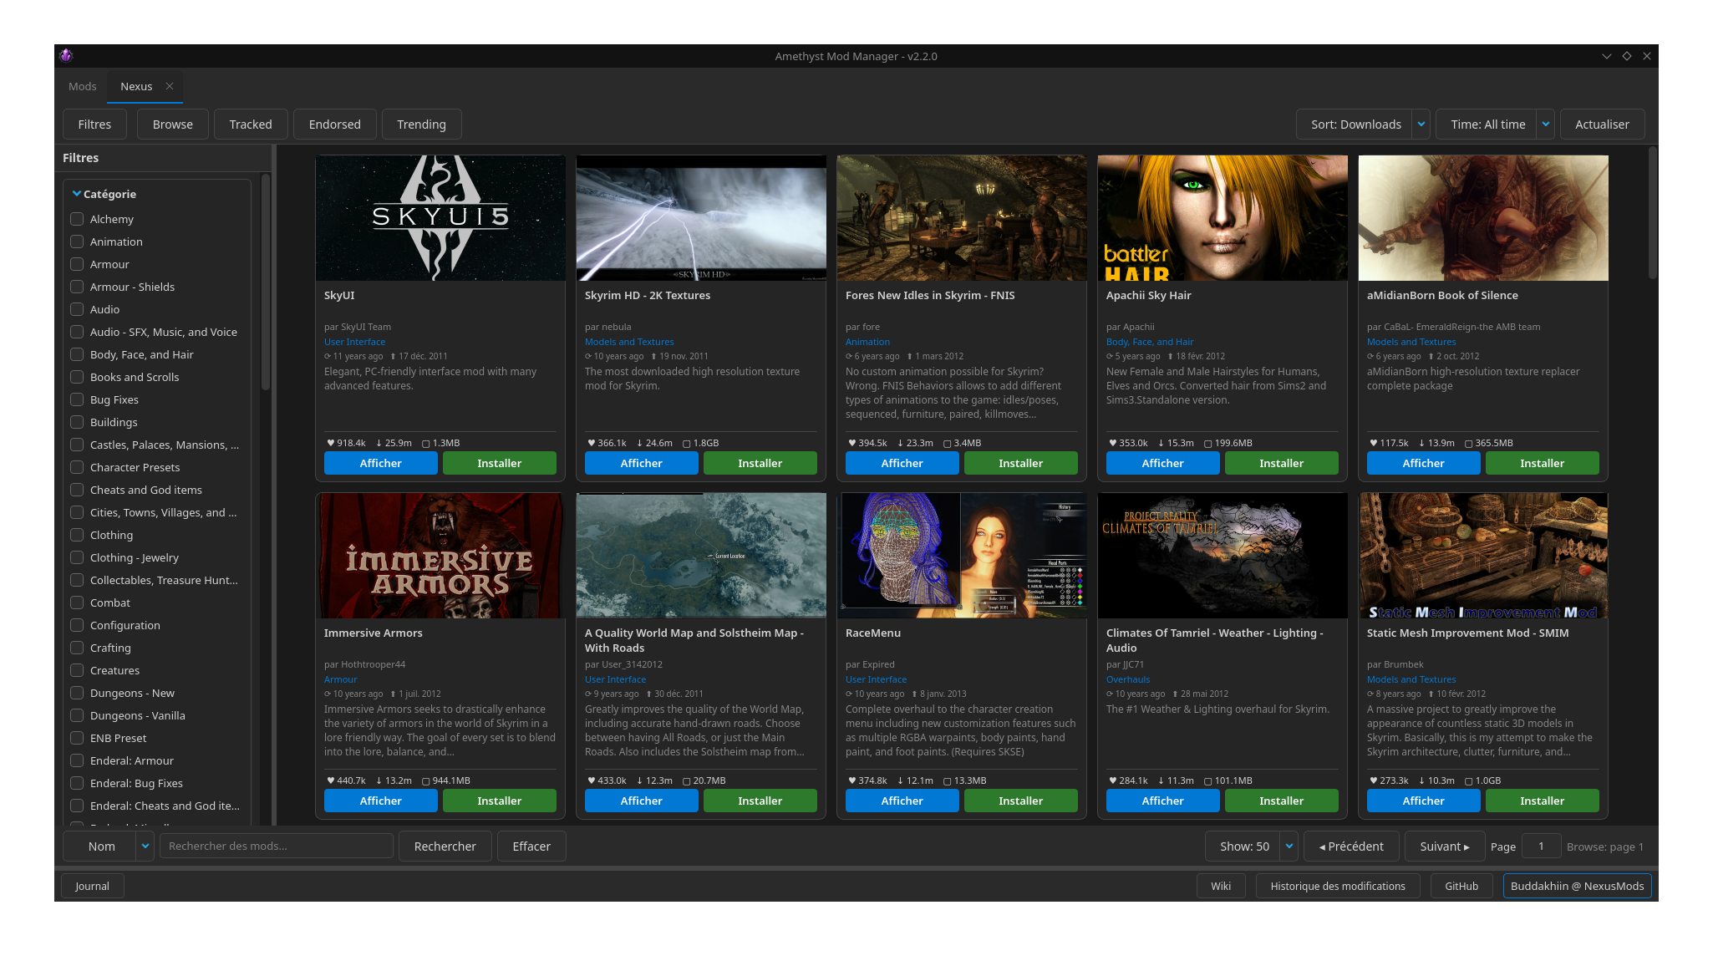Image resolution: width=1713 pixels, height=966 pixels.
Task: Toggle the ENB Preset filter checkbox
Action: (x=77, y=738)
